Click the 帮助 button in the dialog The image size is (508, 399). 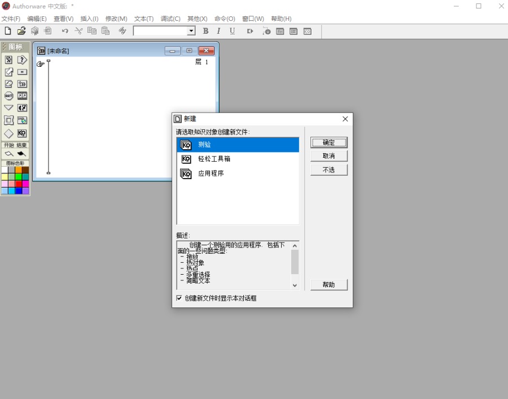click(x=329, y=285)
